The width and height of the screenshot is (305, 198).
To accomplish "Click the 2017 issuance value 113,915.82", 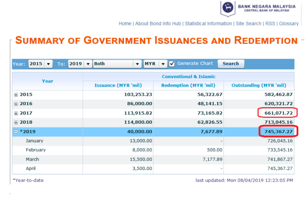I will pos(138,113).
